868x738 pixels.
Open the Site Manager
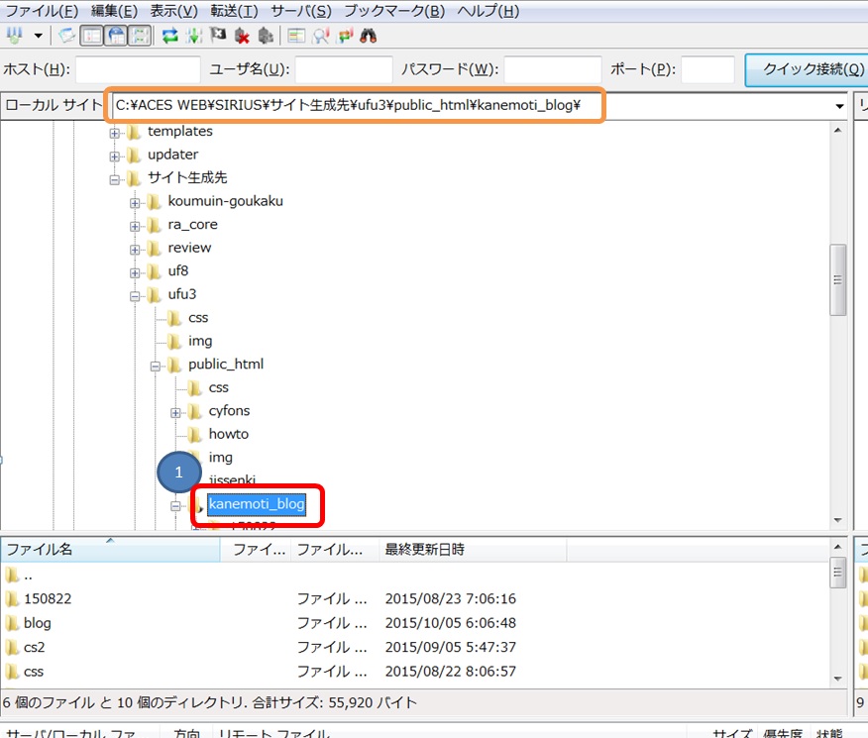14,36
